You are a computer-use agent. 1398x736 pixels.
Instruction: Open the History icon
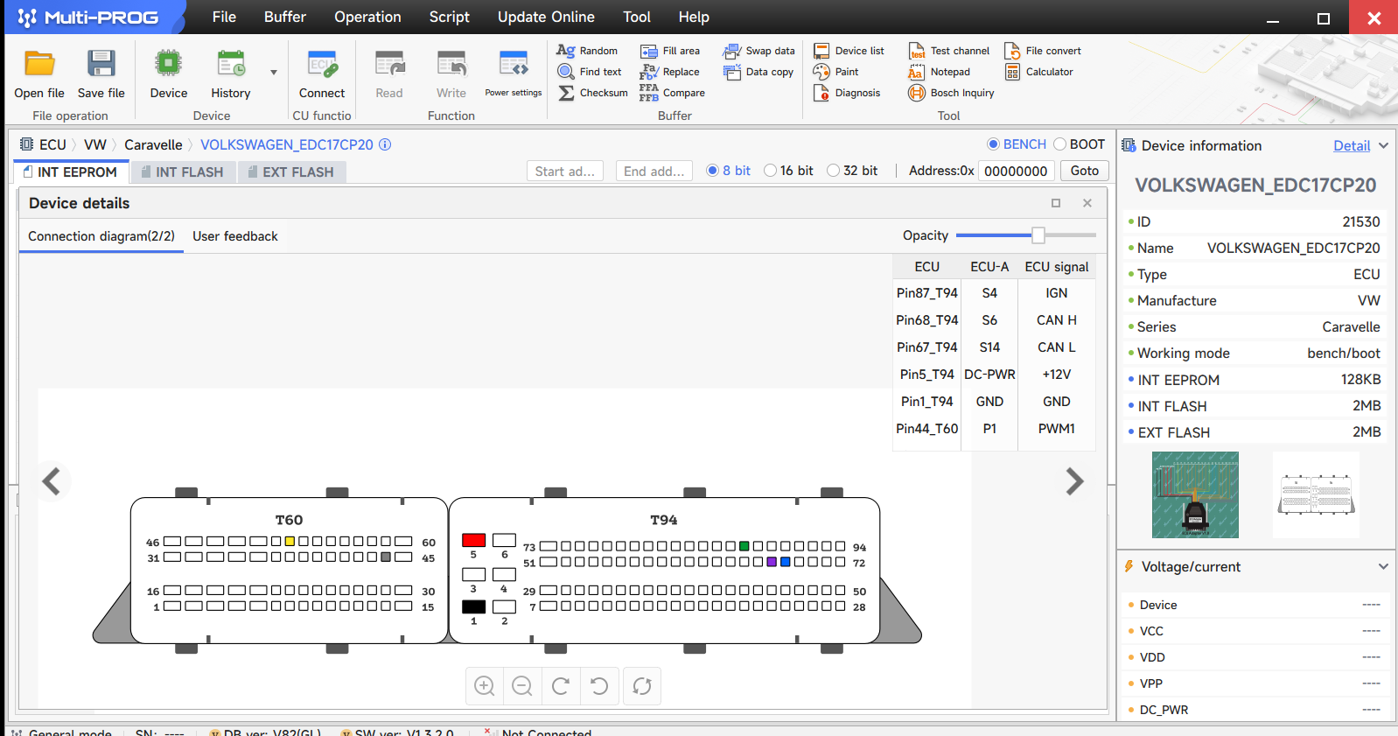click(x=231, y=65)
